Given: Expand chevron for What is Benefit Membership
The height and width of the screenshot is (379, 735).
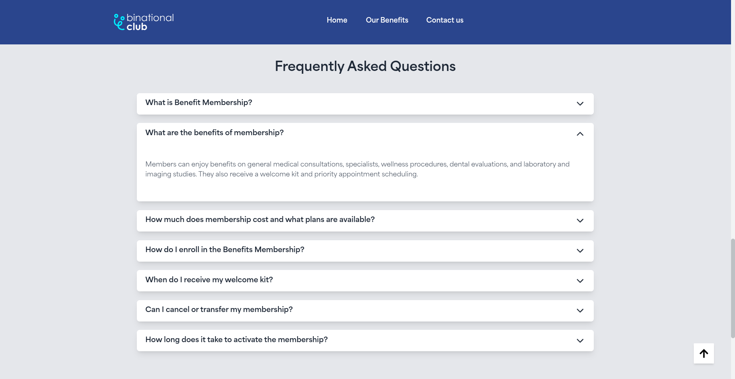Looking at the screenshot, I should click(x=580, y=104).
